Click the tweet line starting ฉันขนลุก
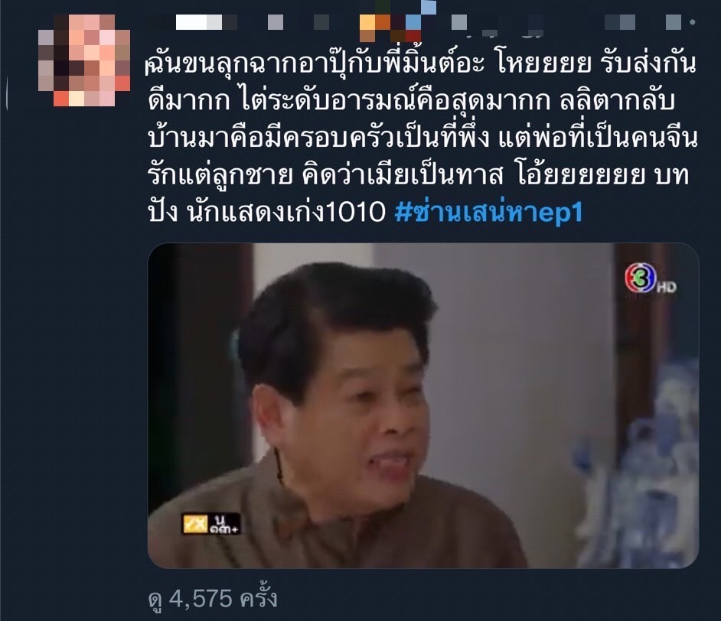Viewport: 721px width, 621px height. point(421,63)
